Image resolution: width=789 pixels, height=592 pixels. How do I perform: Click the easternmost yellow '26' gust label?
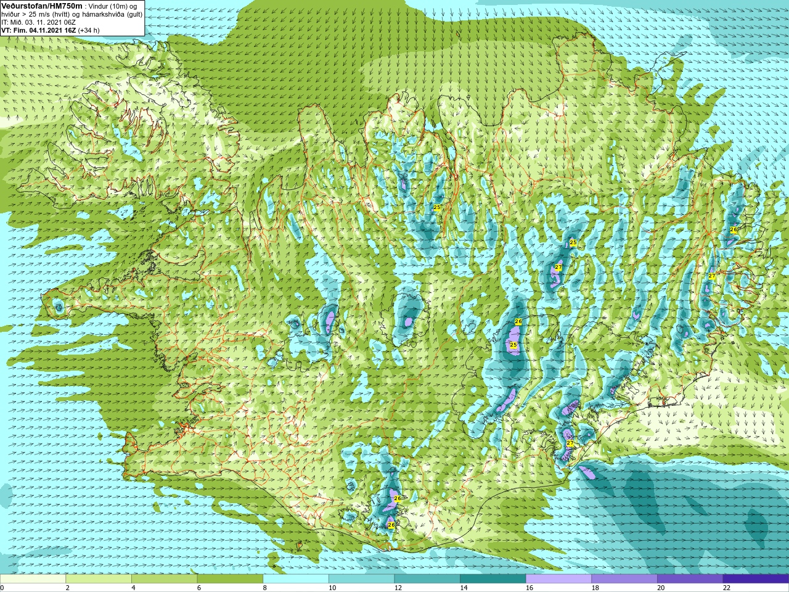point(734,229)
